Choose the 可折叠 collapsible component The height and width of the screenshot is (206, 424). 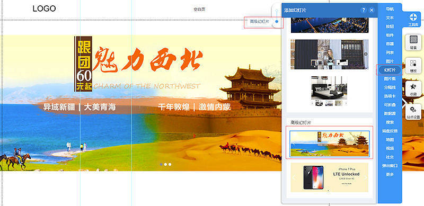[390, 105]
